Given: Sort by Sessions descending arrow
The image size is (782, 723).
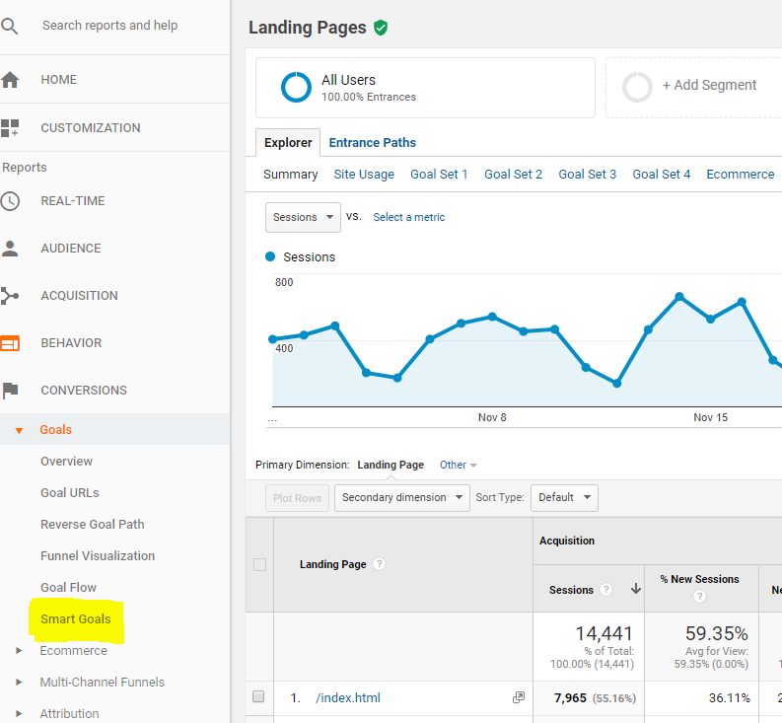Looking at the screenshot, I should pyautogui.click(x=636, y=589).
